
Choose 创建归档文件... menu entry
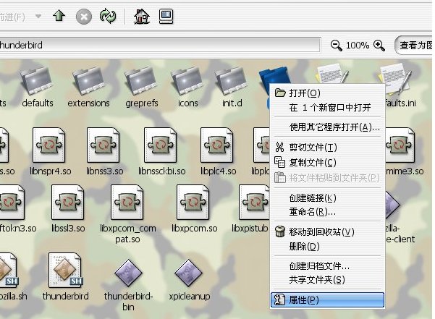click(327, 265)
